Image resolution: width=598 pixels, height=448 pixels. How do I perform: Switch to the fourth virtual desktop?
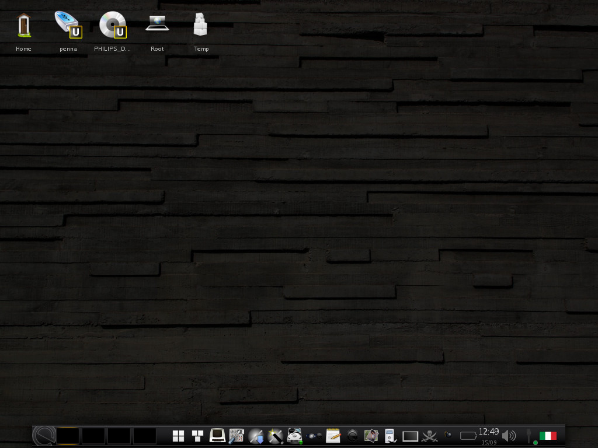click(x=145, y=436)
